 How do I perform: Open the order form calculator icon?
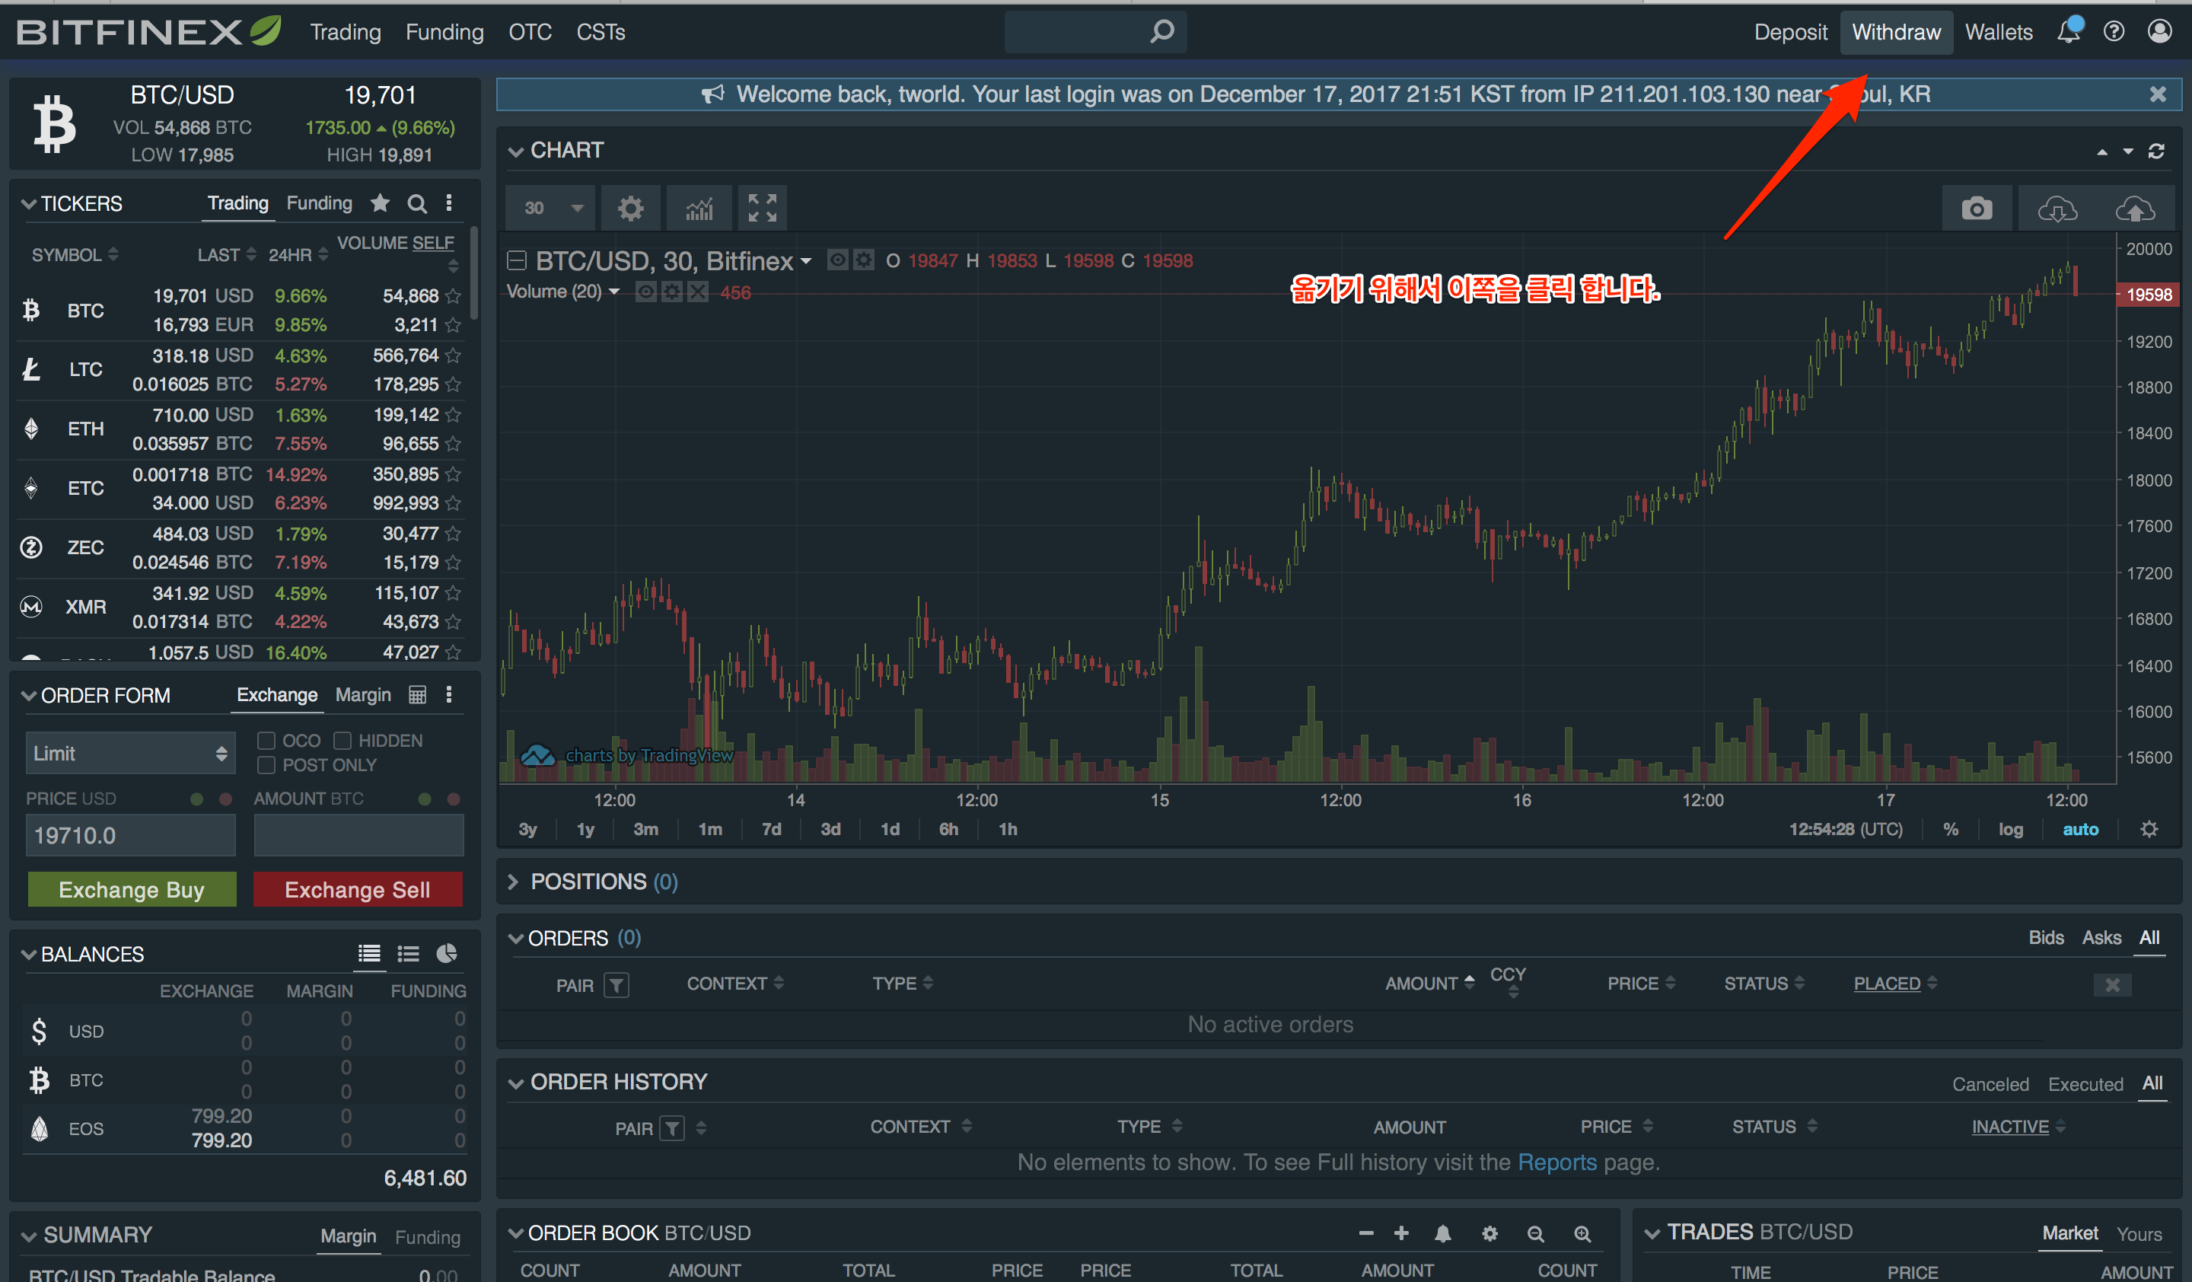pyautogui.click(x=418, y=695)
